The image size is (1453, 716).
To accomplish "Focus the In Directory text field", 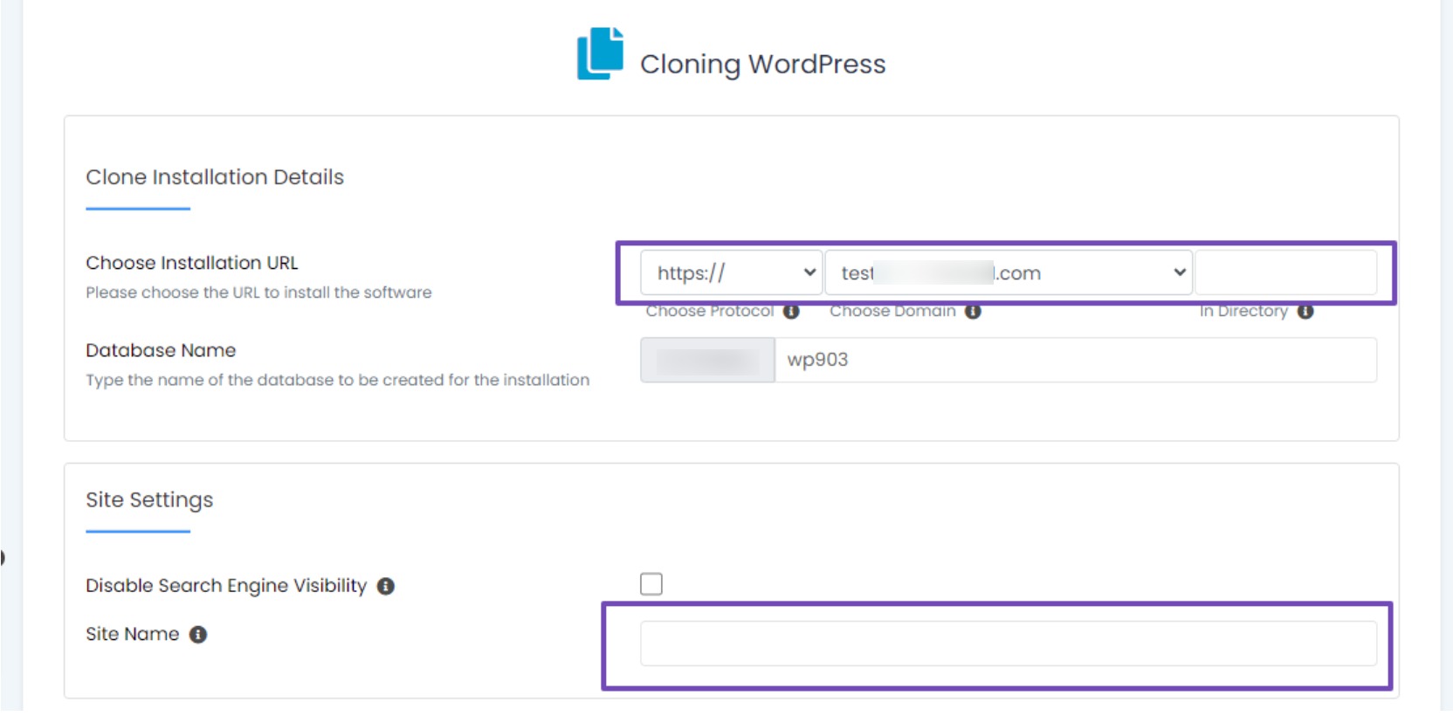I will 1285,273.
